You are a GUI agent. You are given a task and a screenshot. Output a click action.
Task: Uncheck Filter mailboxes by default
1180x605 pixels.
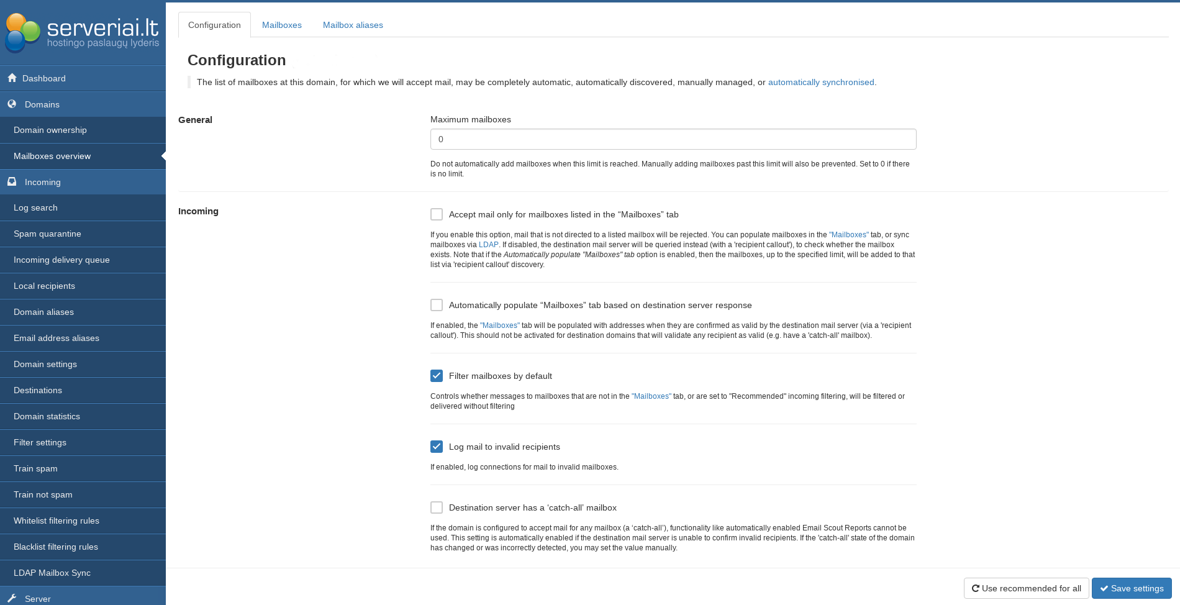437,376
